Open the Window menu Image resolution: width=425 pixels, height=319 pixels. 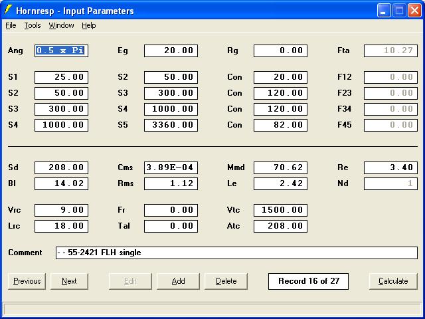pyautogui.click(x=61, y=25)
